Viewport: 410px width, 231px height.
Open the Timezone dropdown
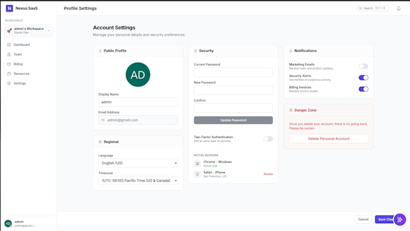138,180
